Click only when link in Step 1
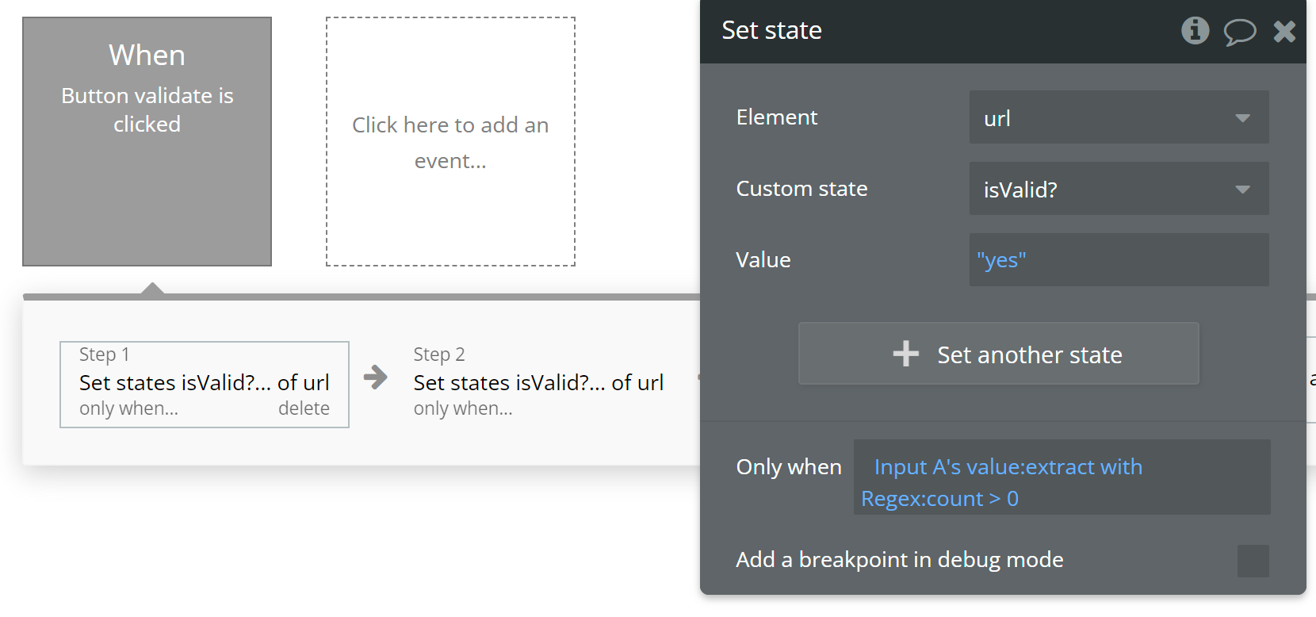 128,408
